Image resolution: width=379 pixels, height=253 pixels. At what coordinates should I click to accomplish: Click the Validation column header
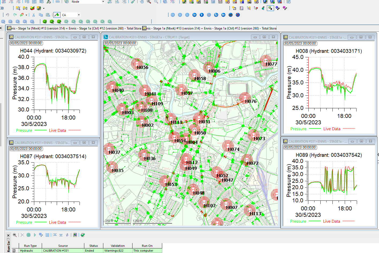coord(118,246)
